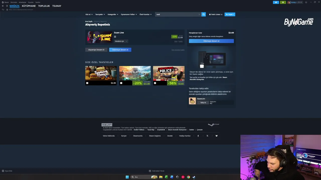Click 'Ödemeye devam et' in the total panel
Viewport: 321px width, 180px height.
(x=211, y=41)
